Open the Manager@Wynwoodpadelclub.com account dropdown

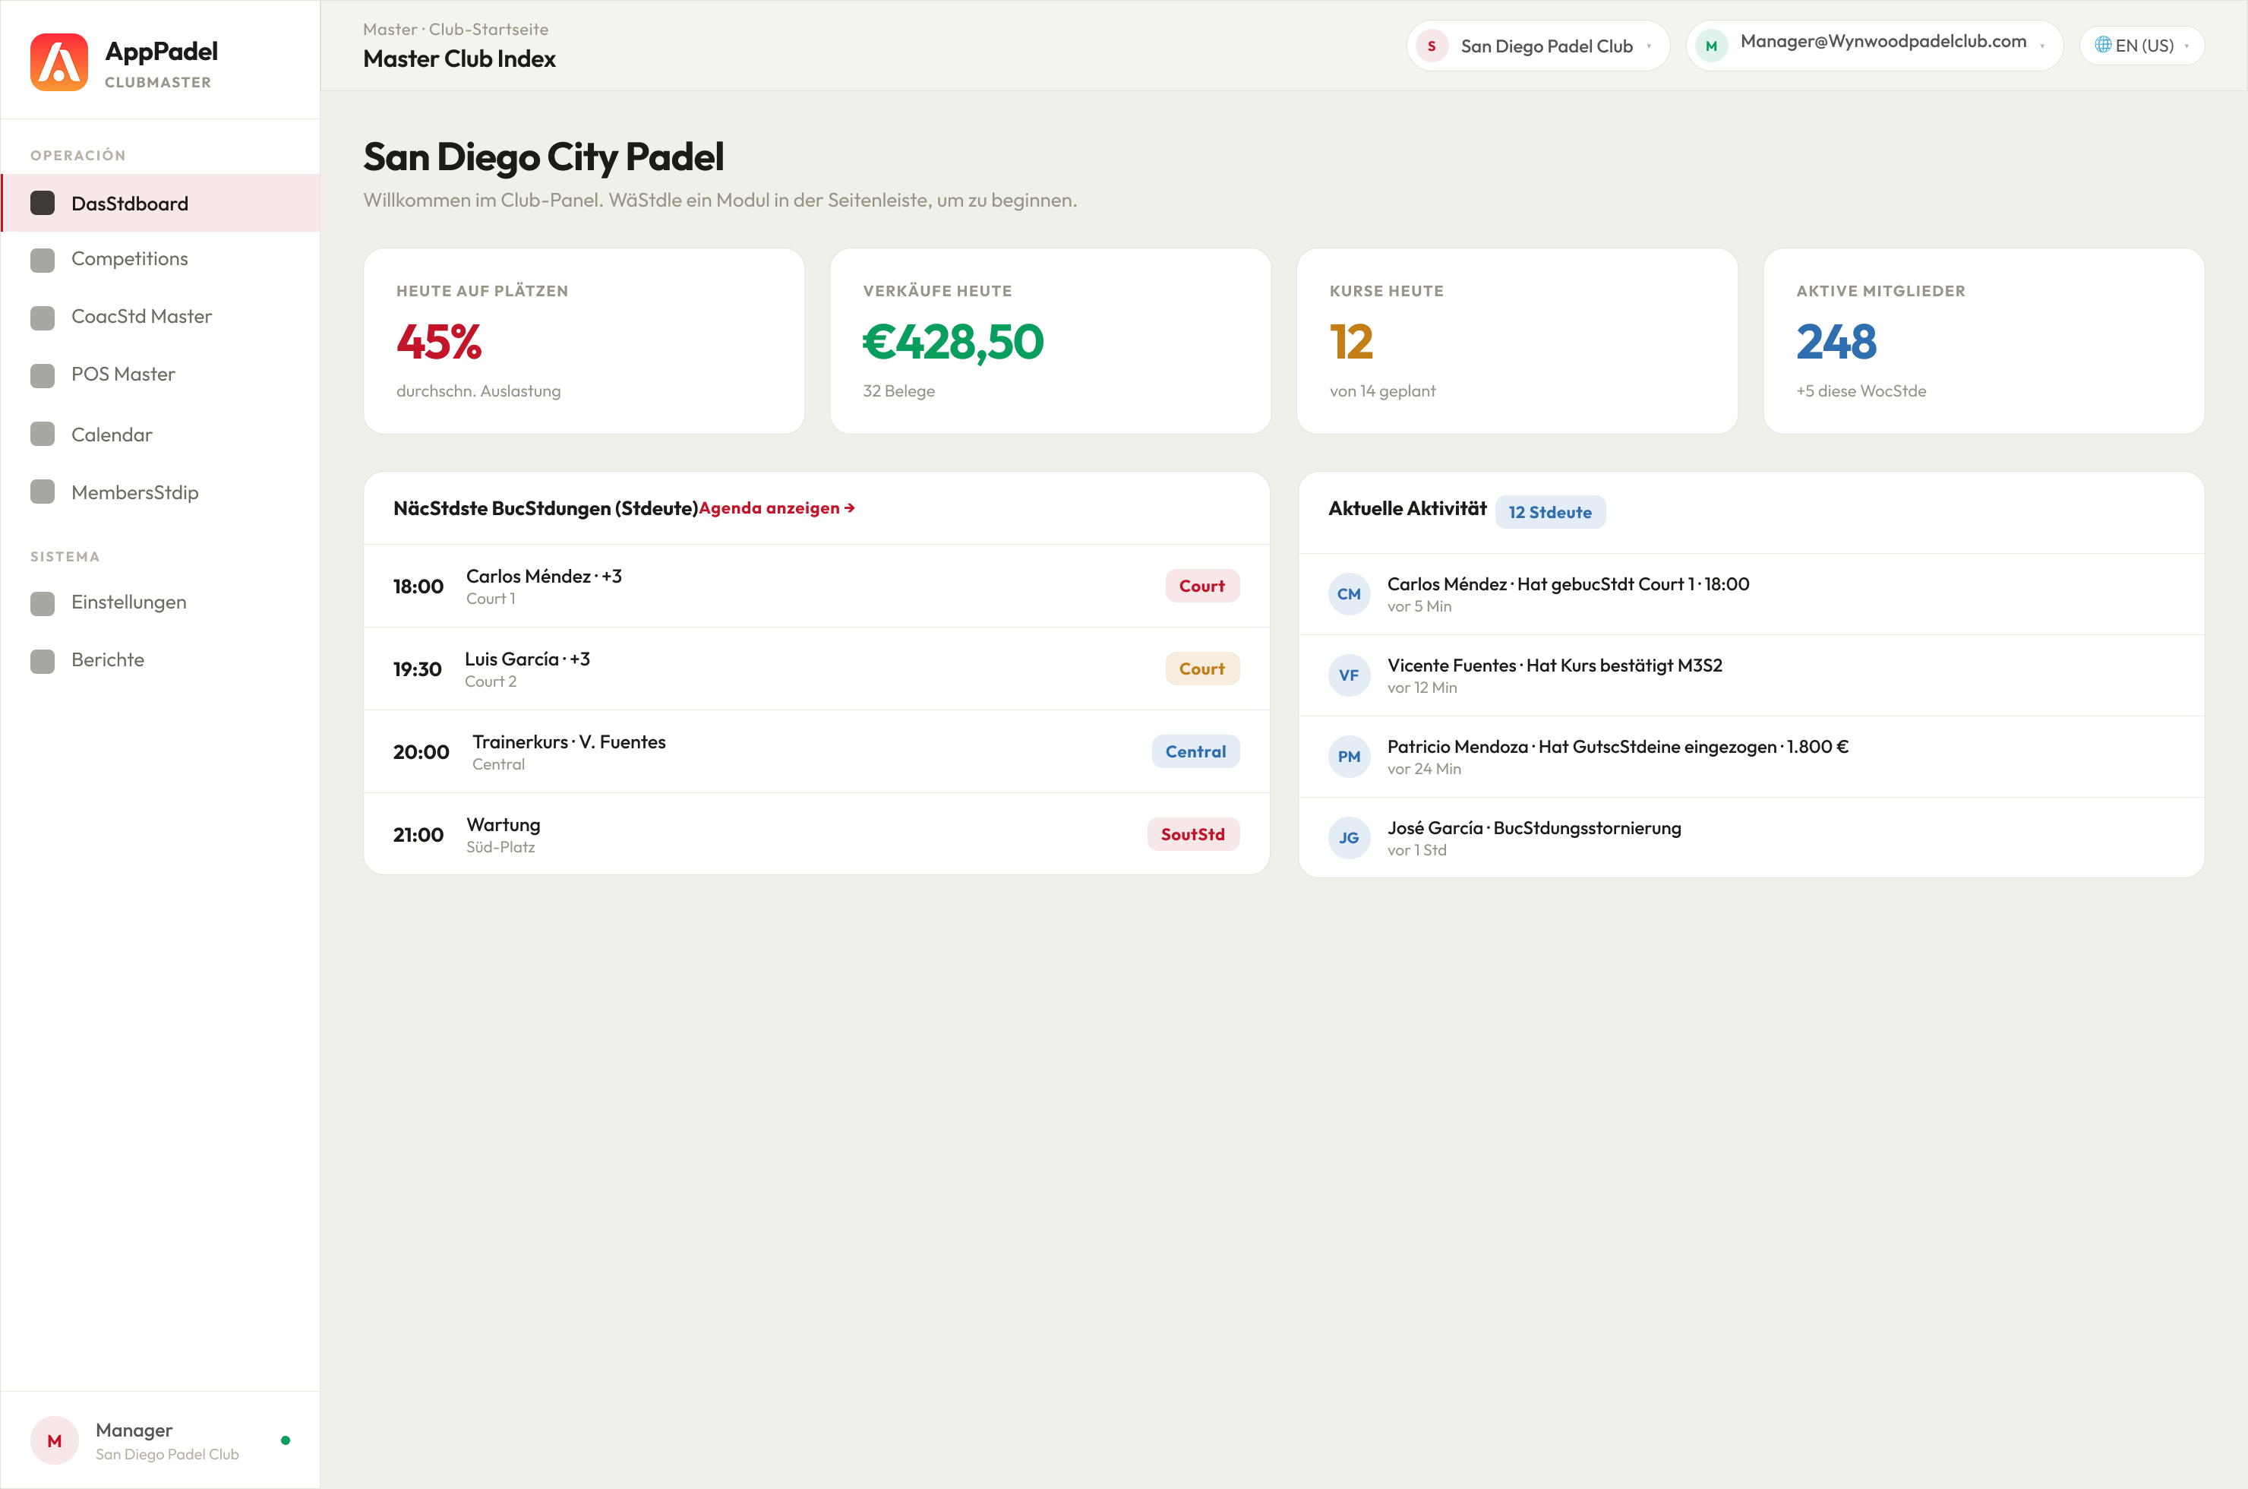click(x=1875, y=46)
